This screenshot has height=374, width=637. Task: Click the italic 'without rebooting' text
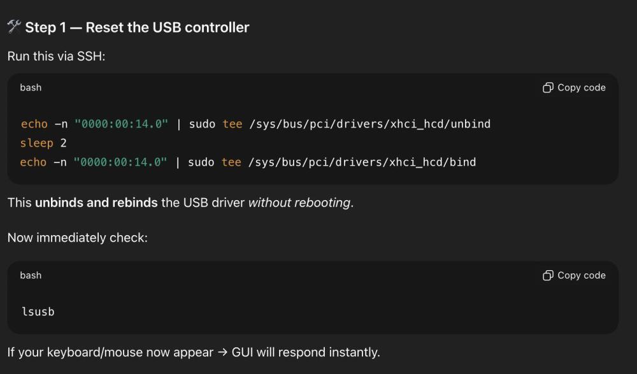tap(299, 203)
